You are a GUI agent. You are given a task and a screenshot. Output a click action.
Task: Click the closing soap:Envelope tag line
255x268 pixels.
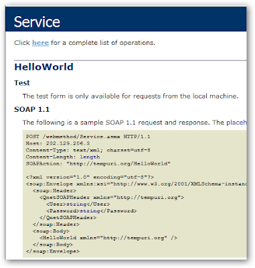[53, 251]
